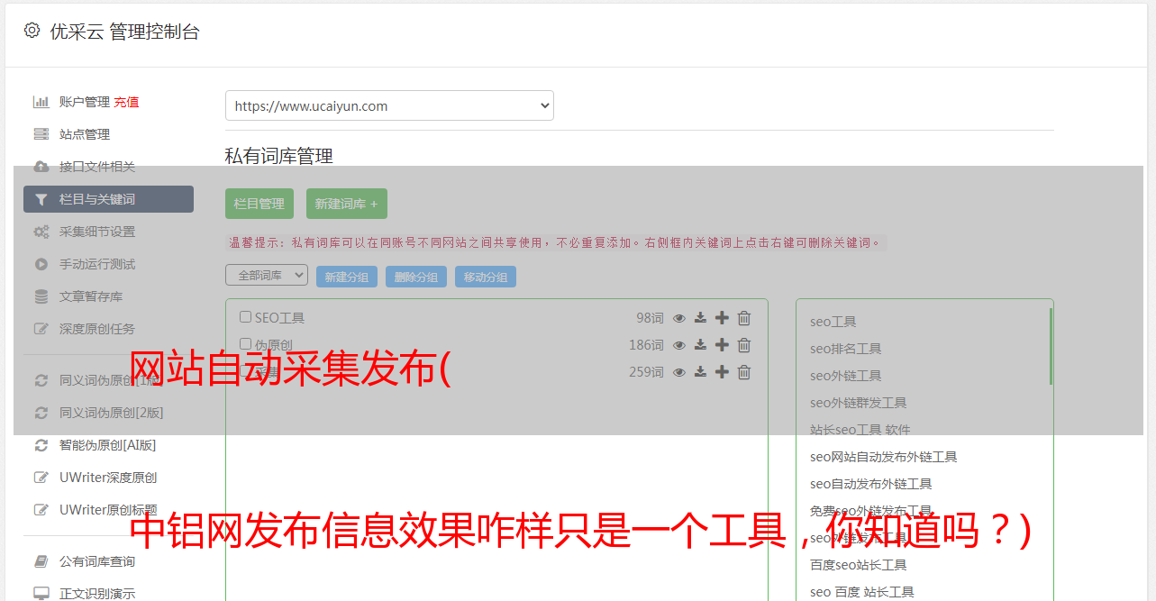Select keyword seo外链工具
1156x601 pixels.
(846, 376)
